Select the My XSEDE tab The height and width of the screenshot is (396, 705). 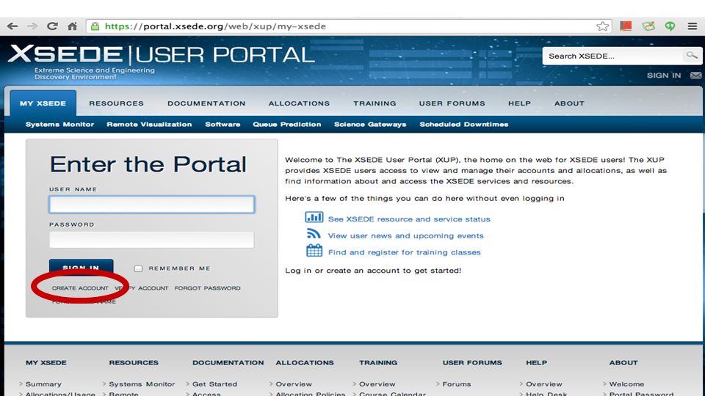(43, 103)
